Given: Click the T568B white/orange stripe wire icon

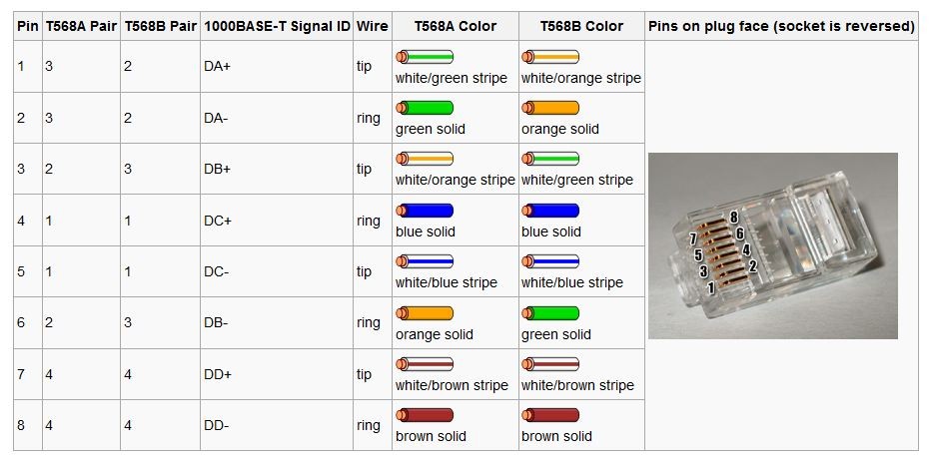Looking at the screenshot, I should click(550, 57).
